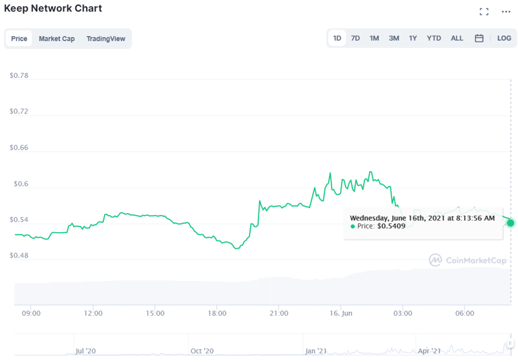Click the 21:00 time axis label
Viewport: 518px width, 362px height.
point(279,313)
